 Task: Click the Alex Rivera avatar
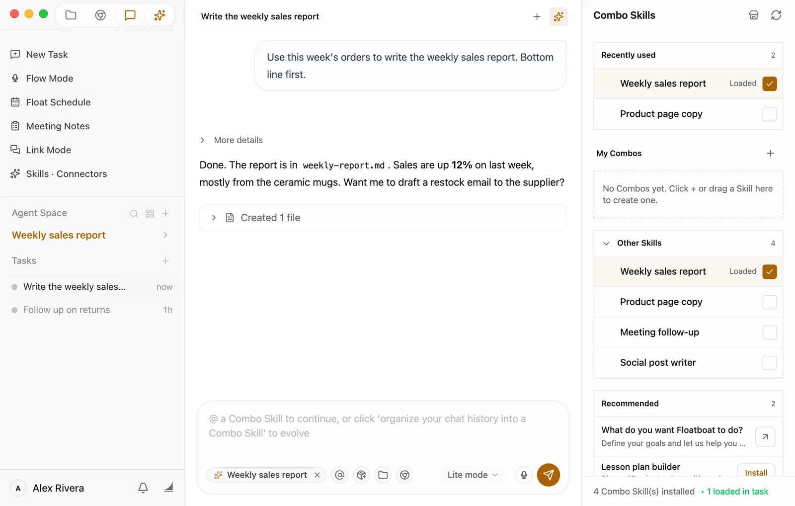coord(18,488)
